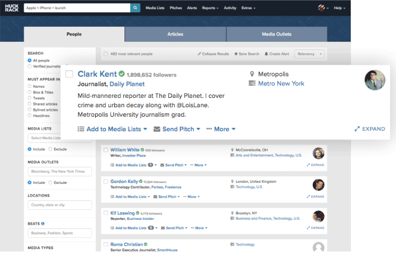
Task: Check the Headlines checkbox
Action: [x=30, y=116]
